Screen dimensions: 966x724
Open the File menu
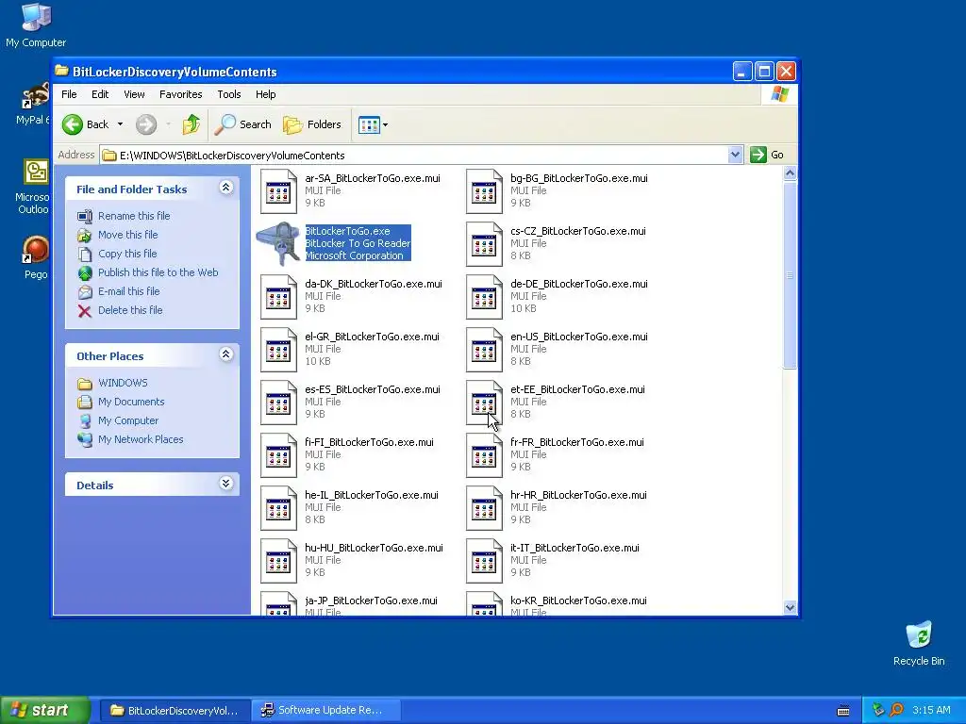tap(69, 94)
